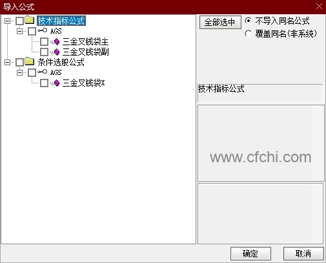Collapse the 条件选股公式 tree node
Screen dimensions: 326x263
7,62
